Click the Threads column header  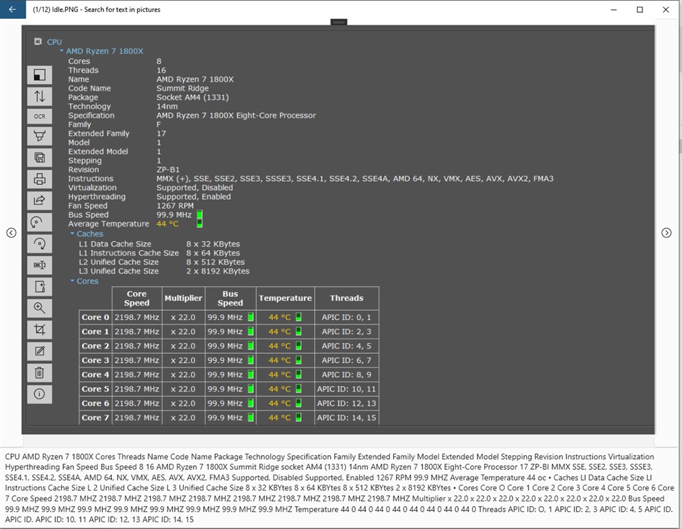(346, 298)
